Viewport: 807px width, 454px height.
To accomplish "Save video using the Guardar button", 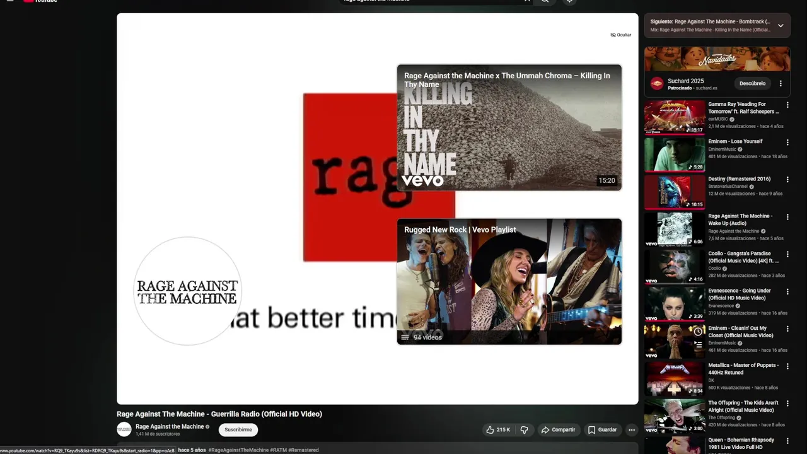I will [x=602, y=430].
